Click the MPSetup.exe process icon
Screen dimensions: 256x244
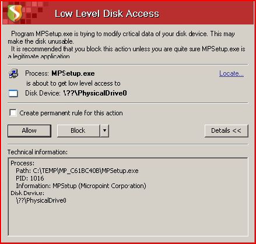(13, 73)
